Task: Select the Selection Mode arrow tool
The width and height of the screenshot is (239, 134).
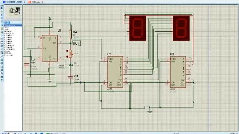Action: click(x=2, y=8)
